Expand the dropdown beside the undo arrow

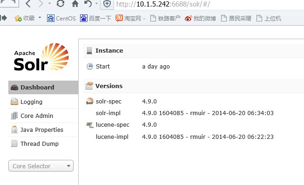coord(96,3)
